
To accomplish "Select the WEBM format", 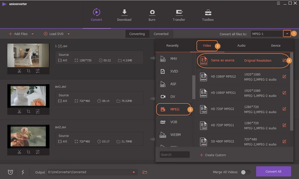I will coord(173,135).
